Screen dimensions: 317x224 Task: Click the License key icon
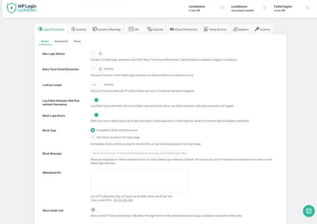[x=257, y=29]
